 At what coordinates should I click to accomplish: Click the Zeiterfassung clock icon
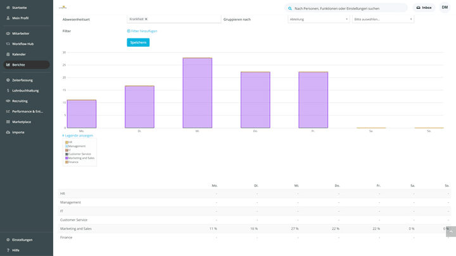pos(8,80)
